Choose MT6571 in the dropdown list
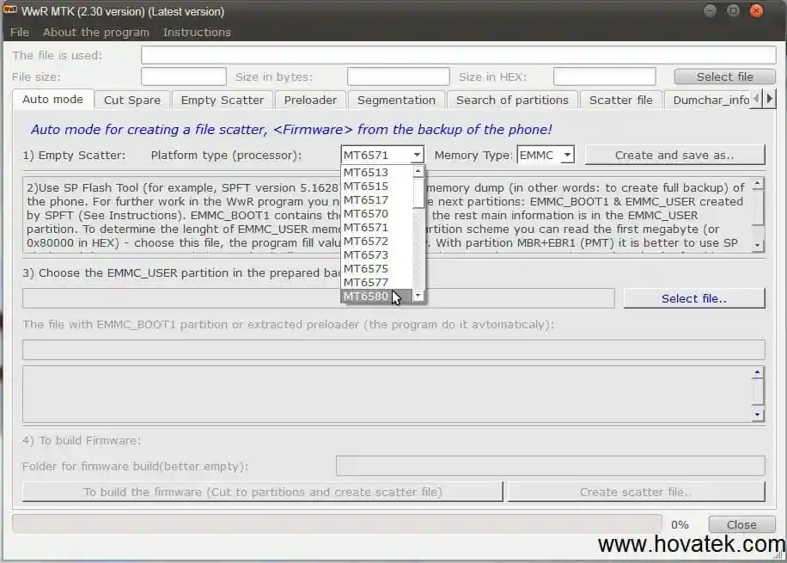The image size is (787, 563). coord(377,227)
